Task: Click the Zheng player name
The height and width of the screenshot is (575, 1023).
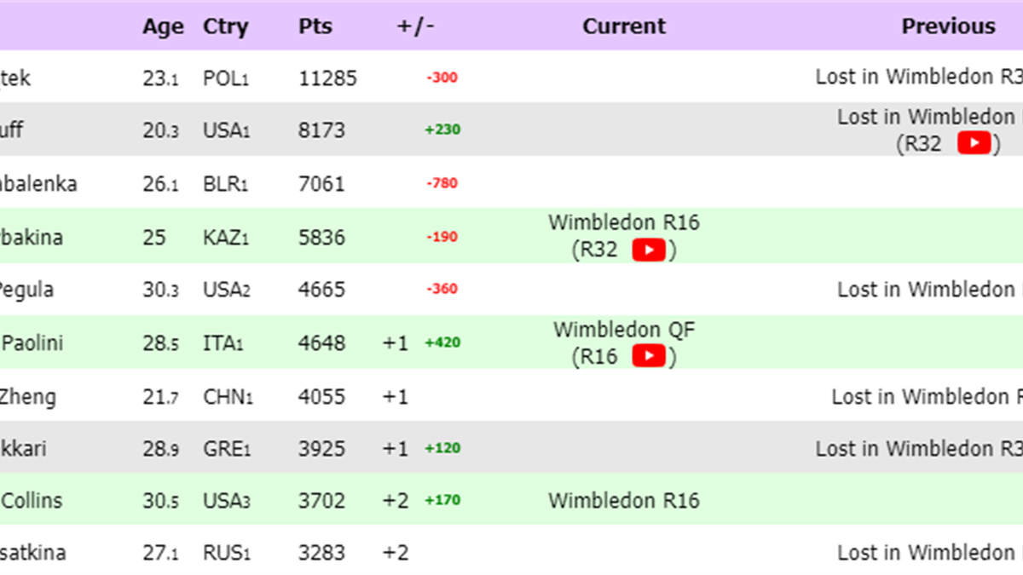Action: pyautogui.click(x=30, y=396)
